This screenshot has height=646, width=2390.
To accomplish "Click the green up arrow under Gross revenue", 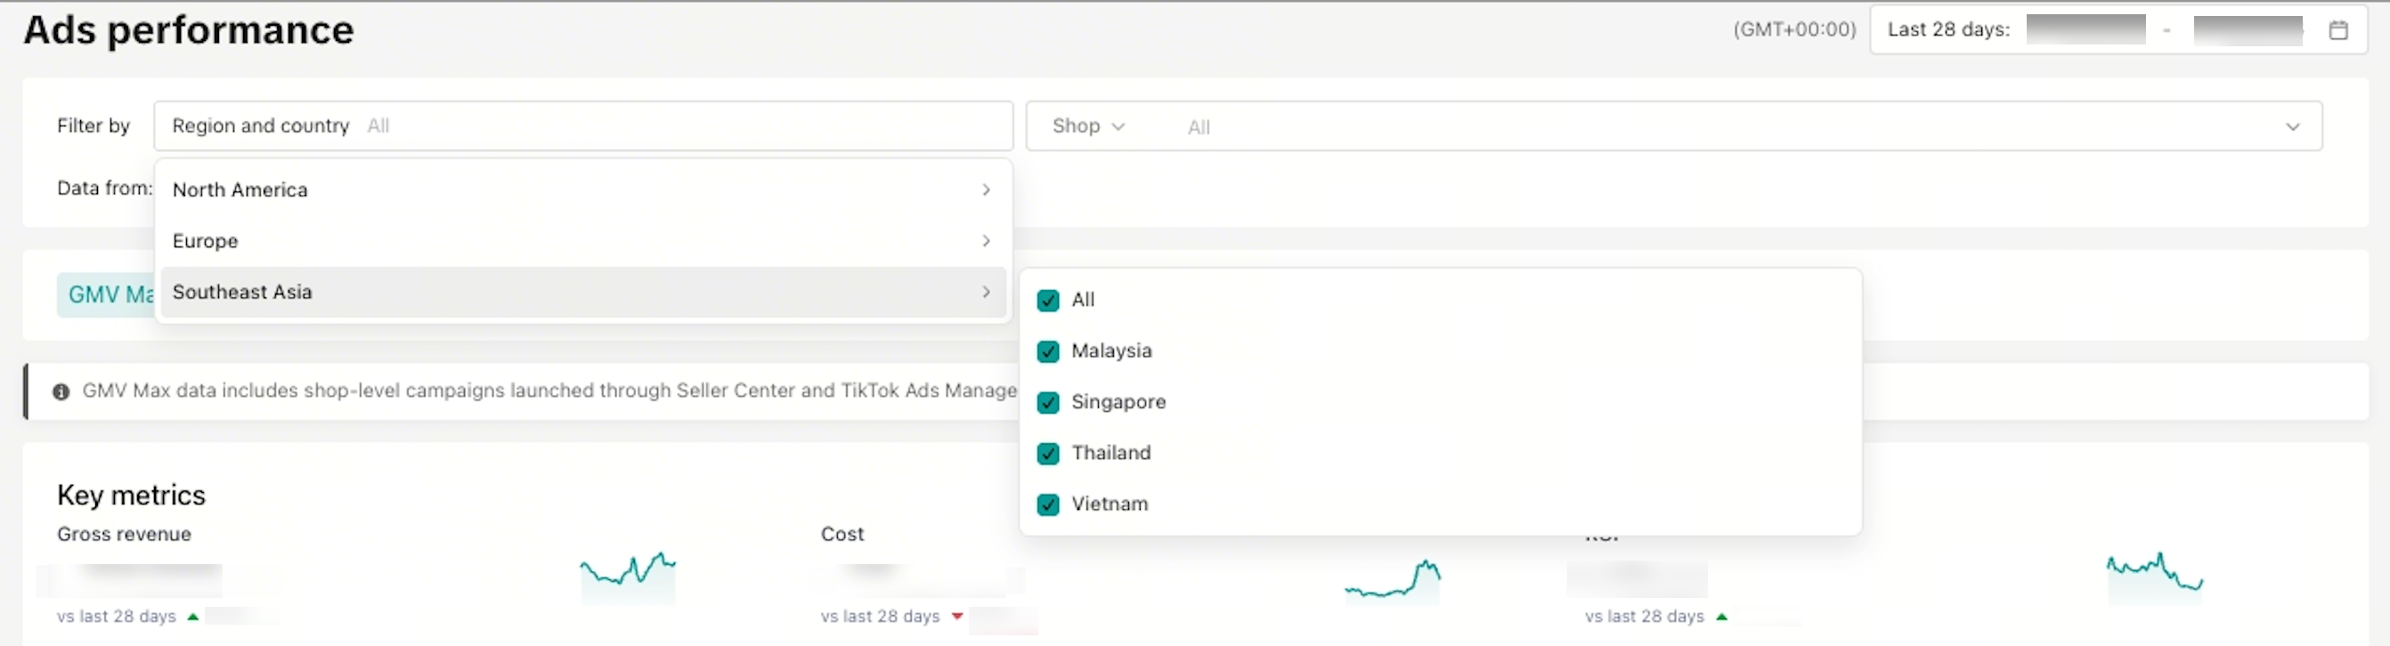I will point(193,617).
